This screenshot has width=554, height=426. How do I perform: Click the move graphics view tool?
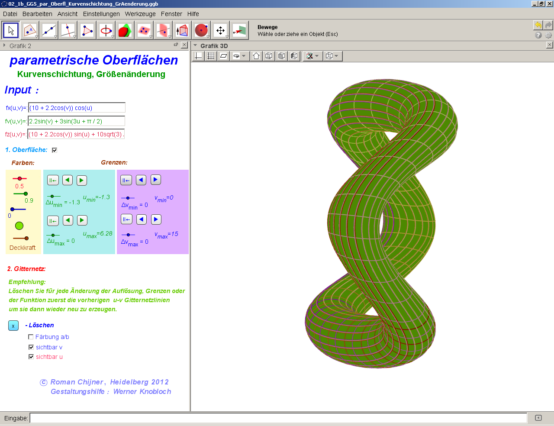tap(220, 30)
